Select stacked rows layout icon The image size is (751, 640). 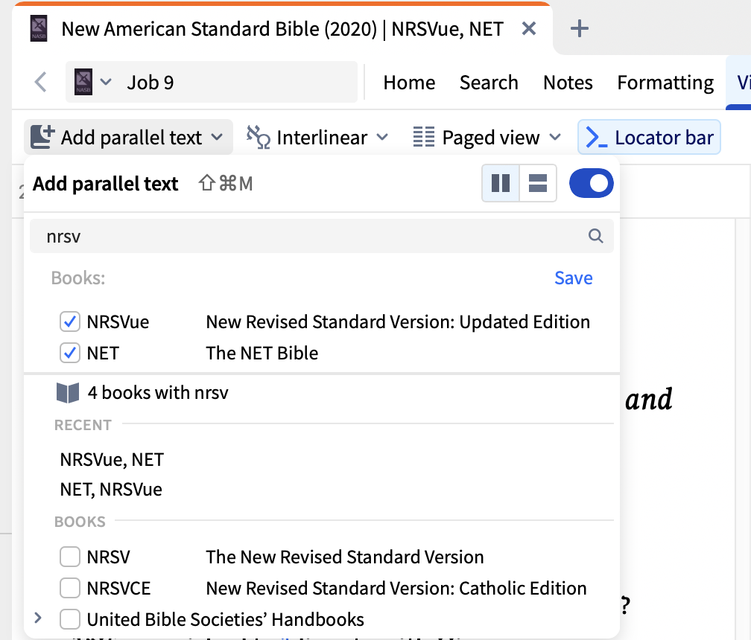click(x=538, y=184)
